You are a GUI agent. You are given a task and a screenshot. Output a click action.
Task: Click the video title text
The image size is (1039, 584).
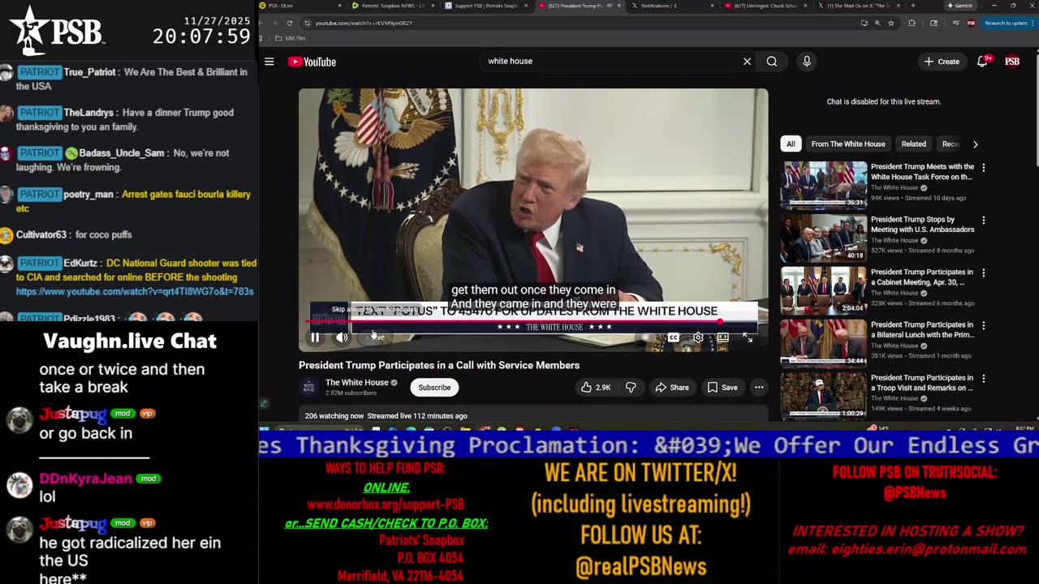439,366
